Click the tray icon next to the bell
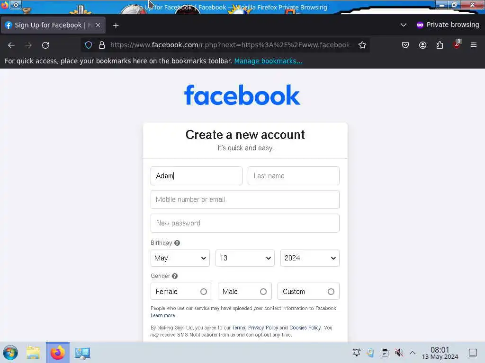The height and width of the screenshot is (363, 485). 370,353
